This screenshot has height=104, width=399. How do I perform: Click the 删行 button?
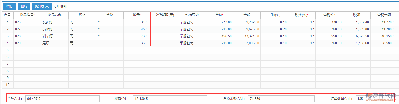click(x=24, y=6)
